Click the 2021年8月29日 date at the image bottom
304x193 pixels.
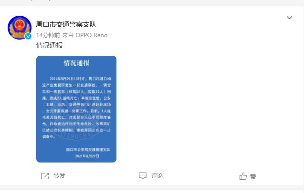click(x=87, y=156)
